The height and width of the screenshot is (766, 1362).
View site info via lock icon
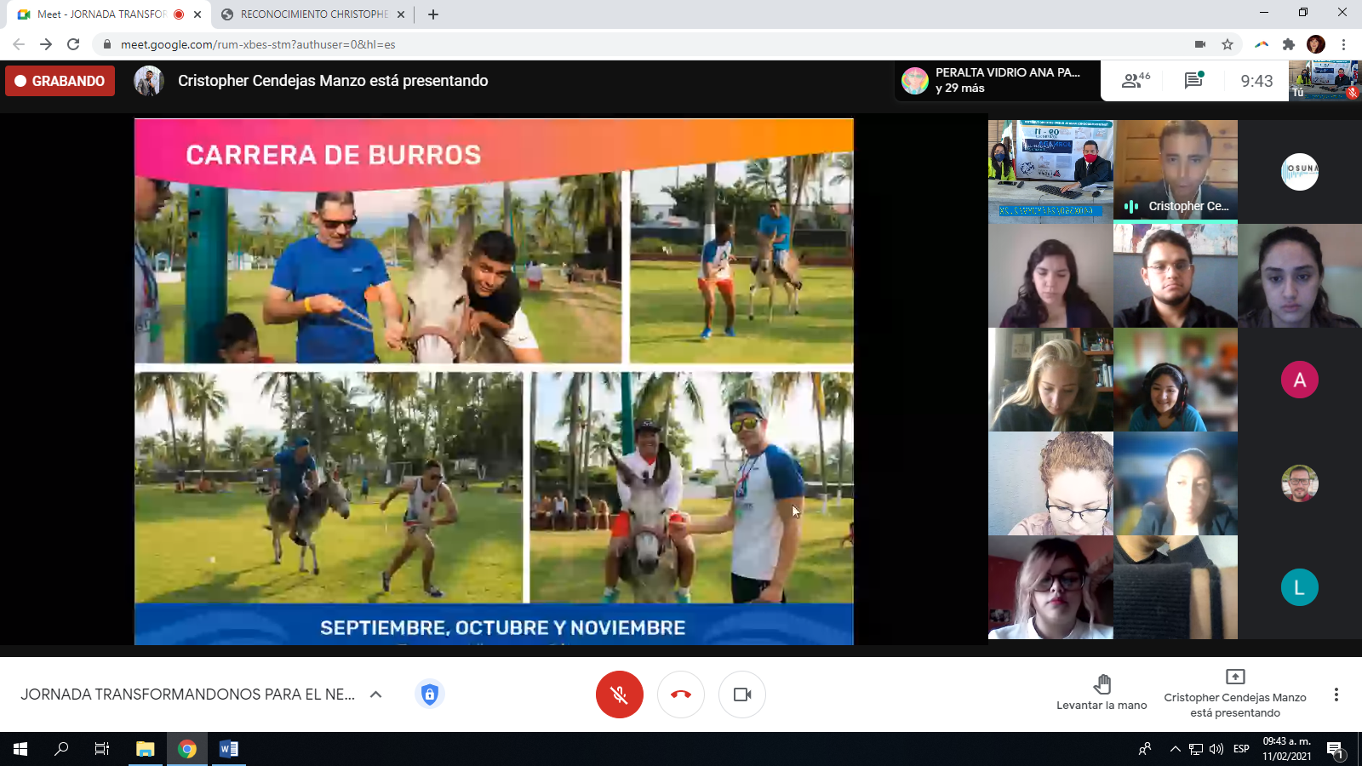[106, 44]
